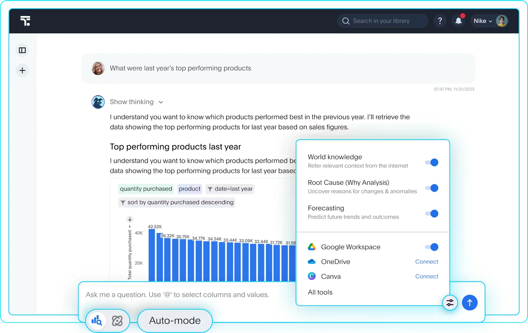
Task: Sort chart using the down arrow icon
Action: (130, 219)
